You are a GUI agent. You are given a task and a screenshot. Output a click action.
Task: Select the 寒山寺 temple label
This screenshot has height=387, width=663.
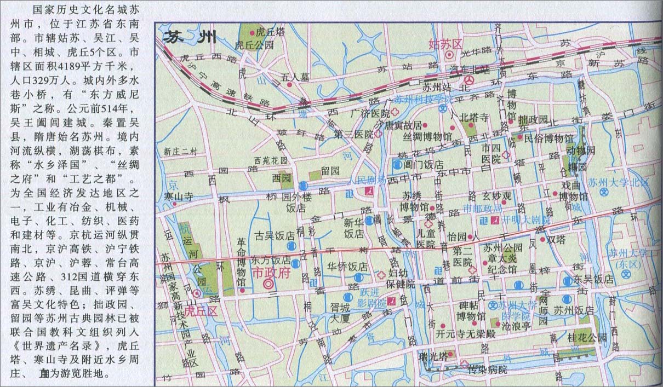coord(179,195)
